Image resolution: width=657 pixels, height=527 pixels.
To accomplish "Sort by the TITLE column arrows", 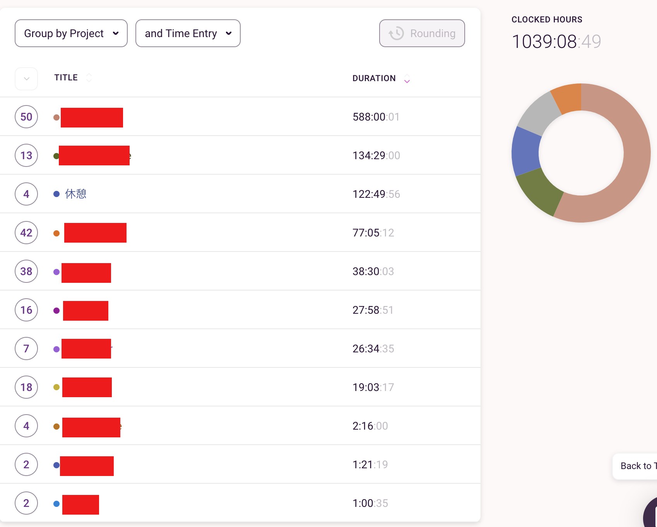I will 89,78.
